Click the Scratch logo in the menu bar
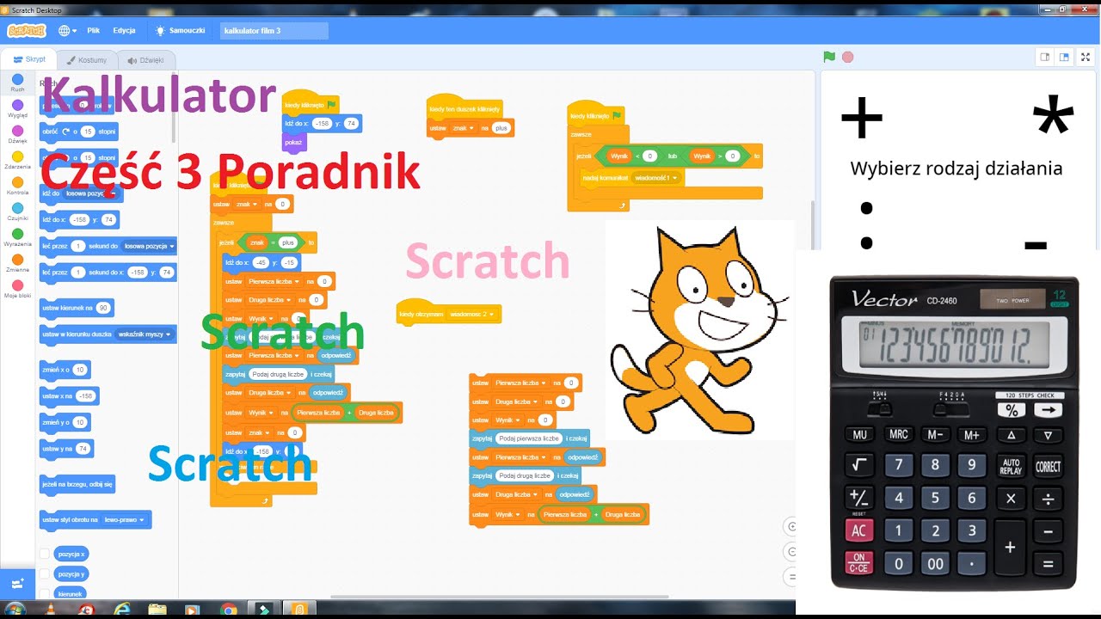The width and height of the screenshot is (1101, 619). tap(27, 30)
